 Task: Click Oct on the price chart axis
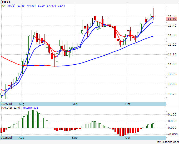(128, 104)
